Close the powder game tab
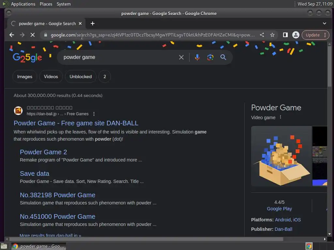This screenshot has width=334, height=250. coord(80,23)
